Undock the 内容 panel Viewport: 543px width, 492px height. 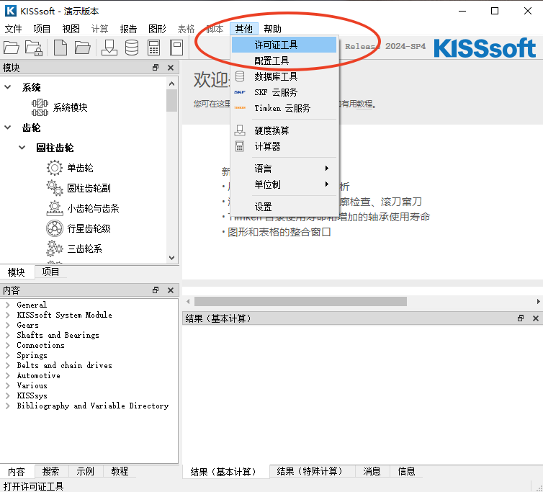click(156, 290)
